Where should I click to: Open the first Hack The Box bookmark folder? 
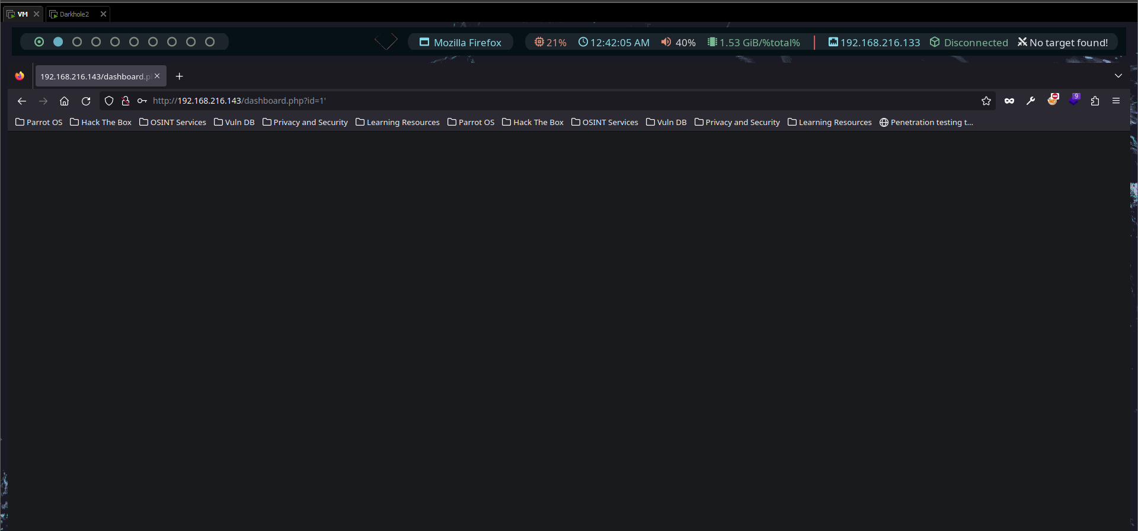pos(101,122)
